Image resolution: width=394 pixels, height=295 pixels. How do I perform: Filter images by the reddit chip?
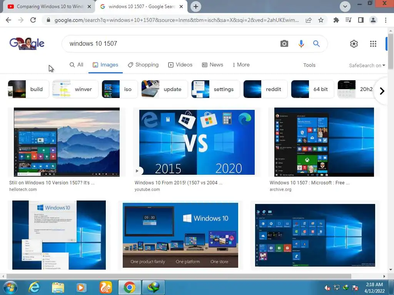[x=265, y=89]
